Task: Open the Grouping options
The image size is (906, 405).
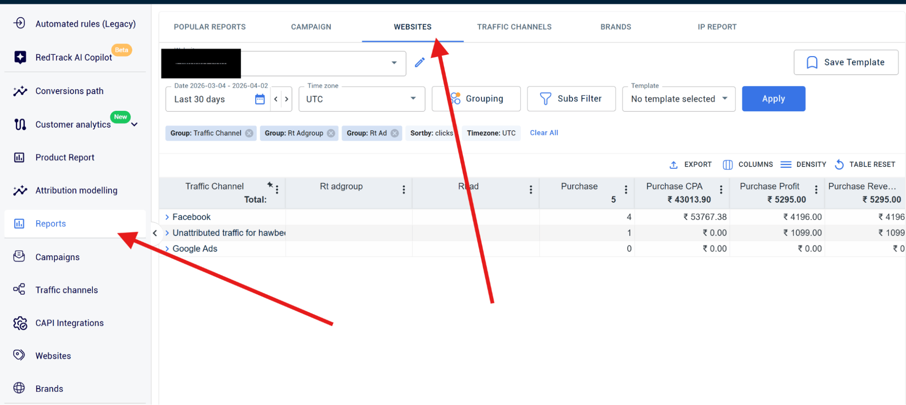Action: pyautogui.click(x=476, y=99)
